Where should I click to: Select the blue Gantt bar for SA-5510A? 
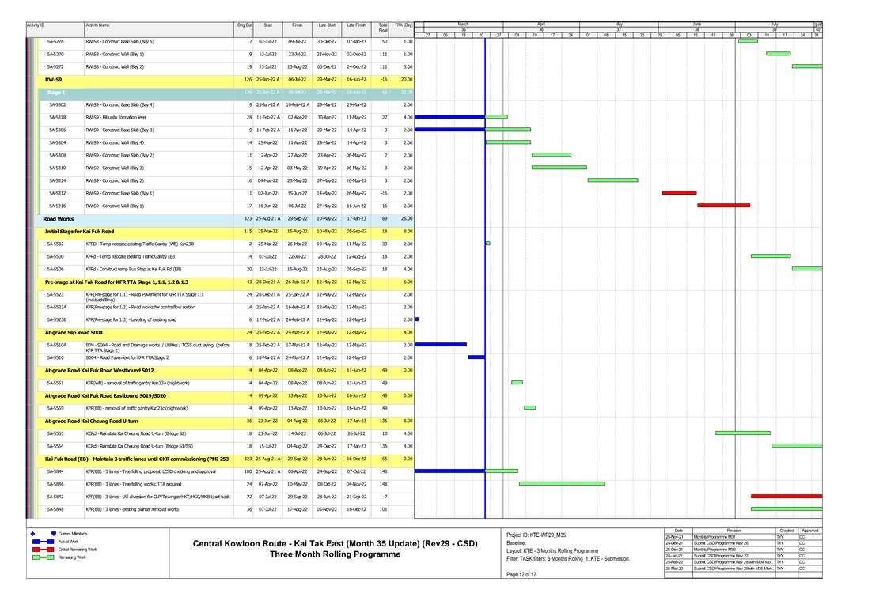[x=440, y=344]
